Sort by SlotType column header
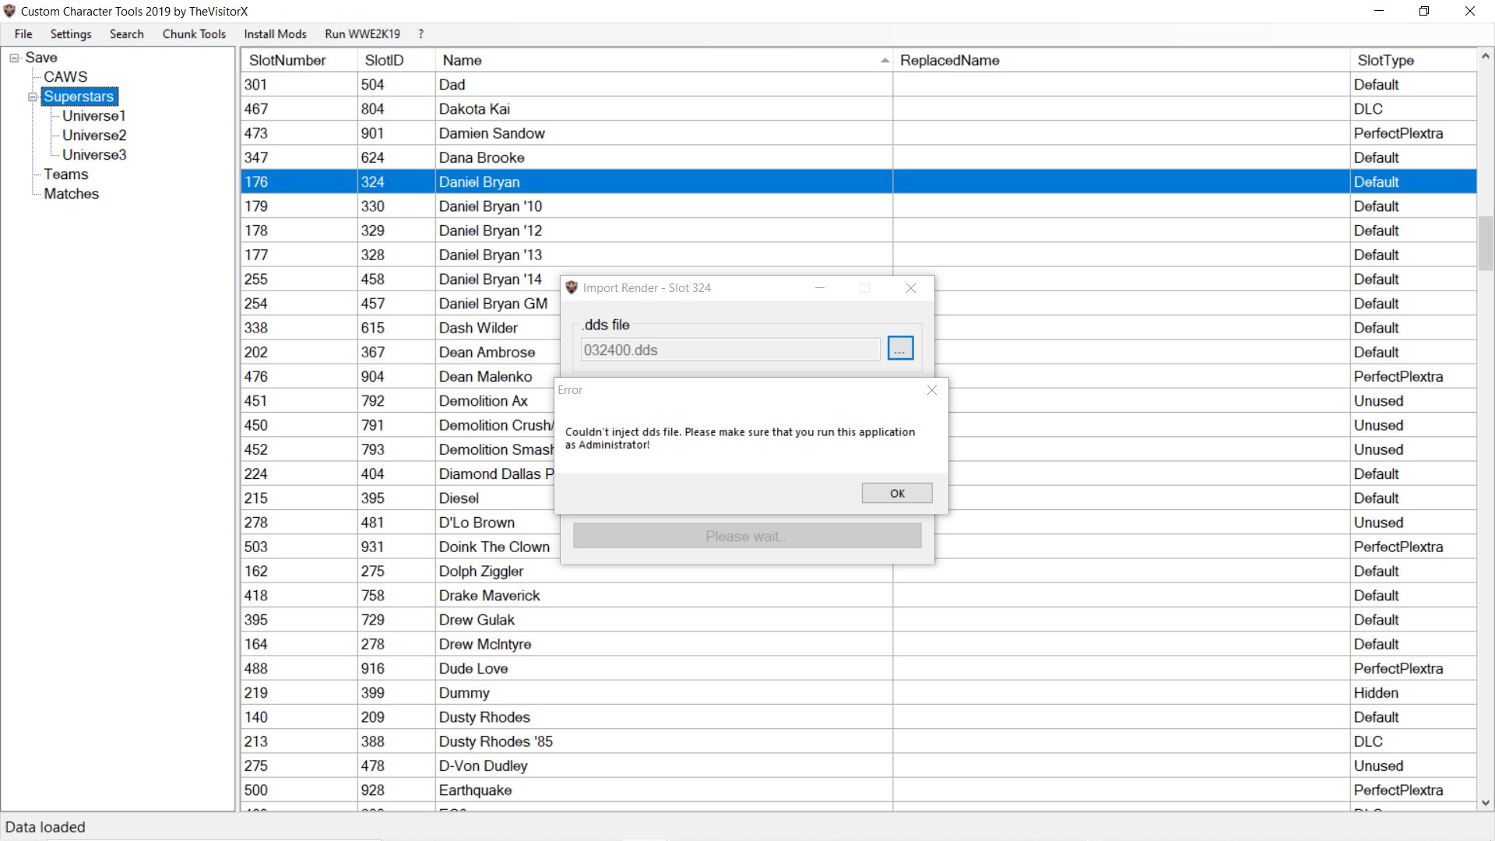1495x841 pixels. pos(1413,60)
